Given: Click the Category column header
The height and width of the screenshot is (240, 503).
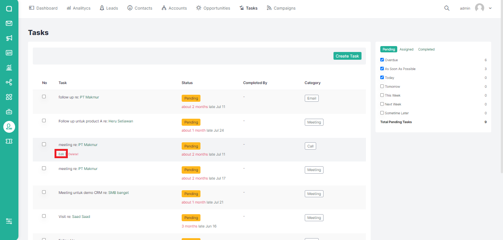Looking at the screenshot, I should (312, 83).
